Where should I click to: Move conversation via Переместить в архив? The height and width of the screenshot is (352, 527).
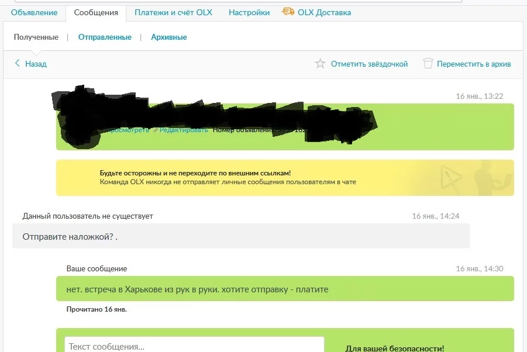[x=474, y=64]
